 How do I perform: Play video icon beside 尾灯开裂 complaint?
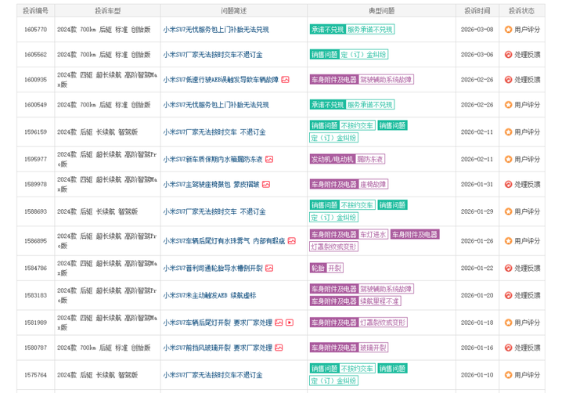(290, 323)
